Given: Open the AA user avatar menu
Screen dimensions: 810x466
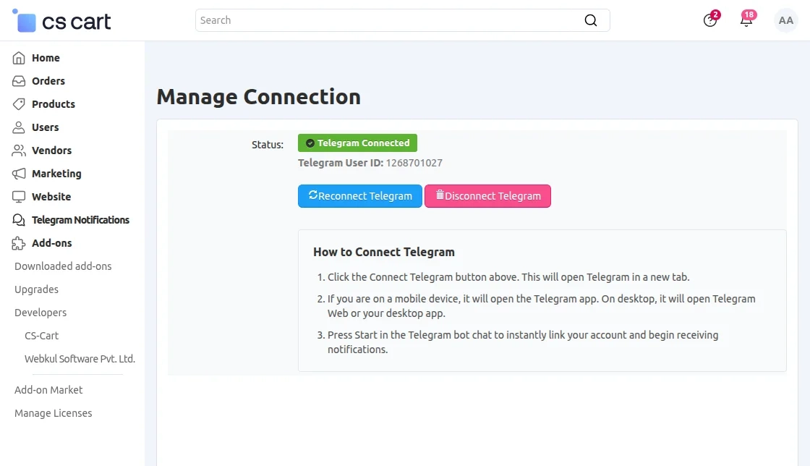Looking at the screenshot, I should (785, 20).
